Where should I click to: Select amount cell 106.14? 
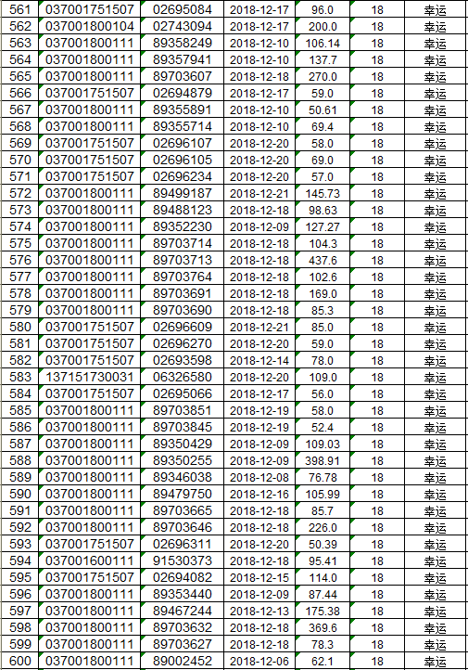coord(323,43)
